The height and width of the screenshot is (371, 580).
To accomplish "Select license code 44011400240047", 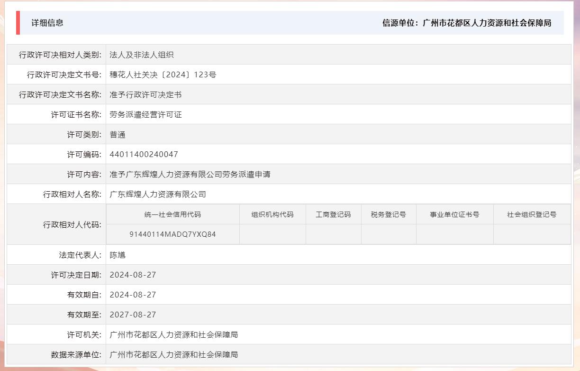I will click(x=144, y=154).
